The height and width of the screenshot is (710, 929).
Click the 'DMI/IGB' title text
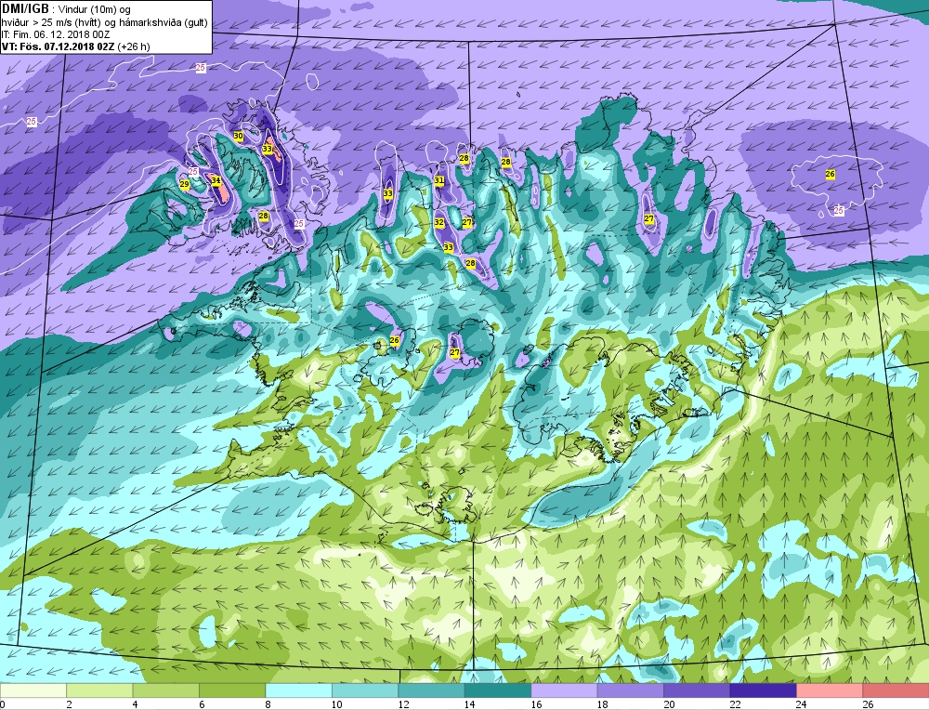25,9
